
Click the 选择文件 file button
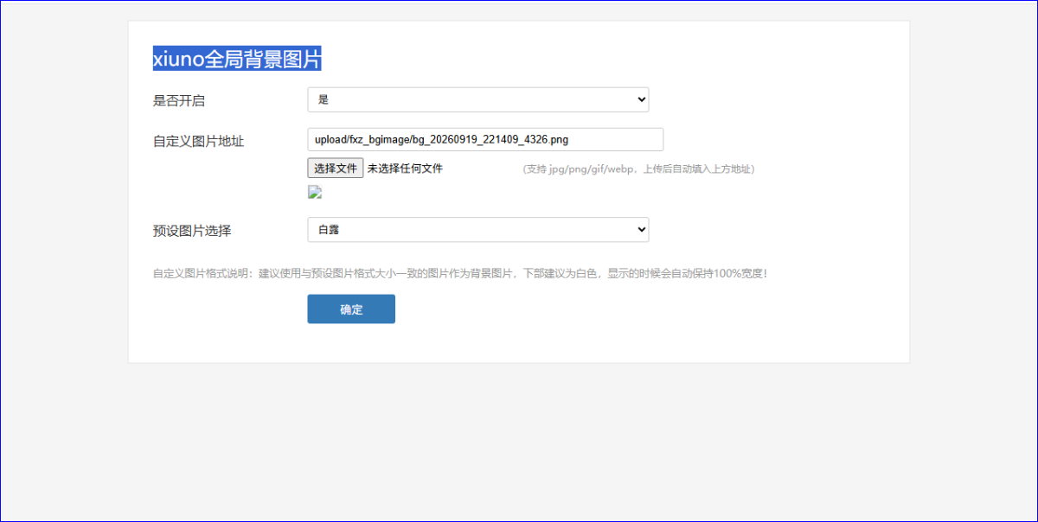[336, 169]
